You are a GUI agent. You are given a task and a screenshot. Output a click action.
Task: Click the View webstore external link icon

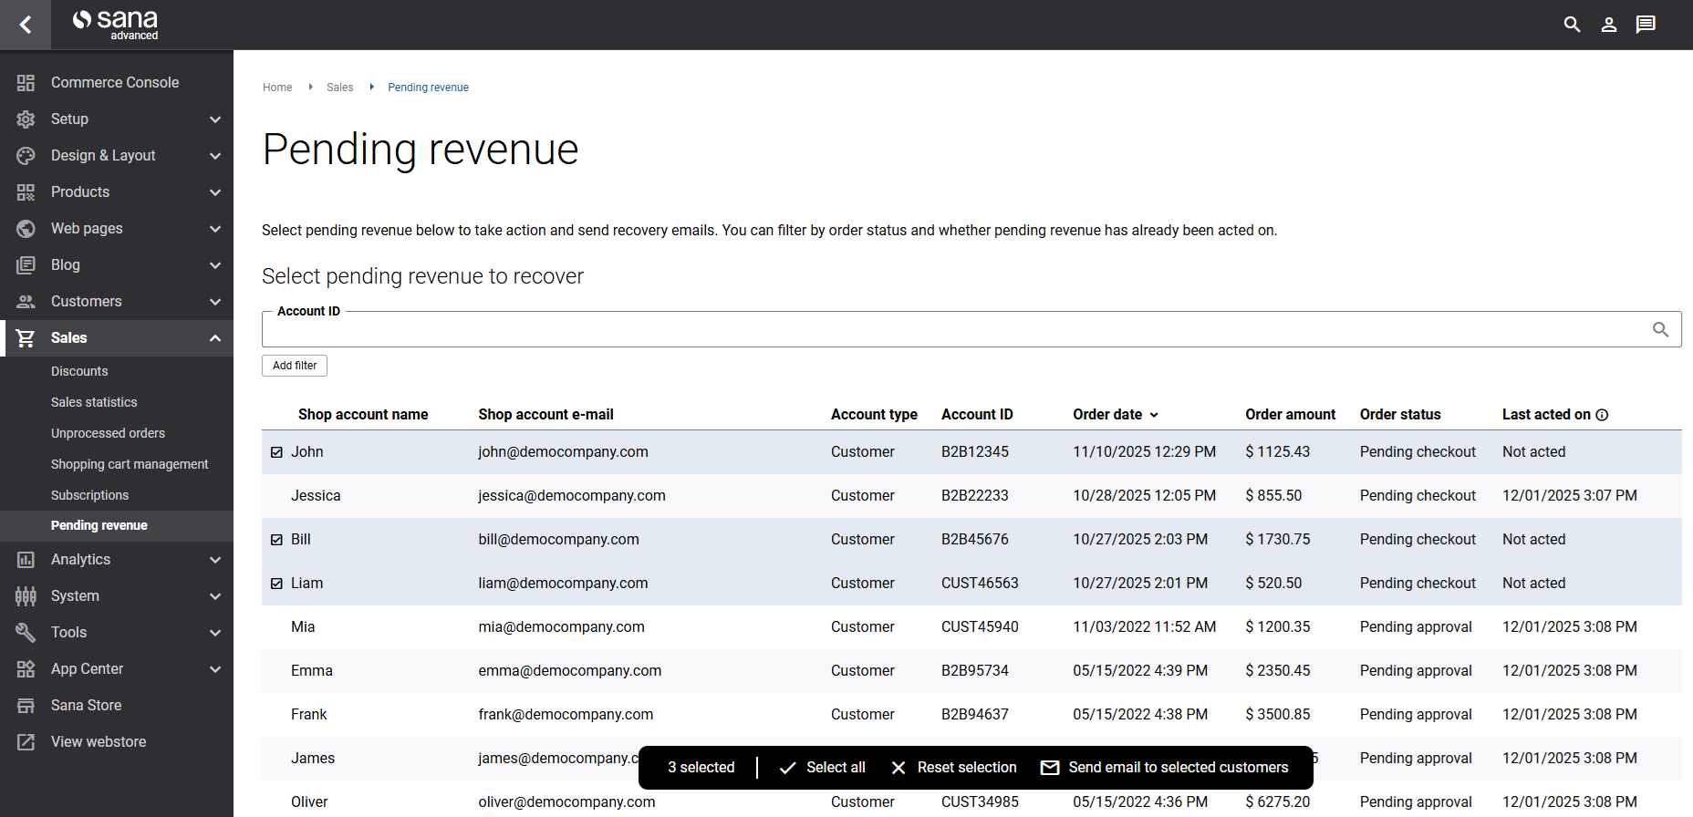[26, 742]
